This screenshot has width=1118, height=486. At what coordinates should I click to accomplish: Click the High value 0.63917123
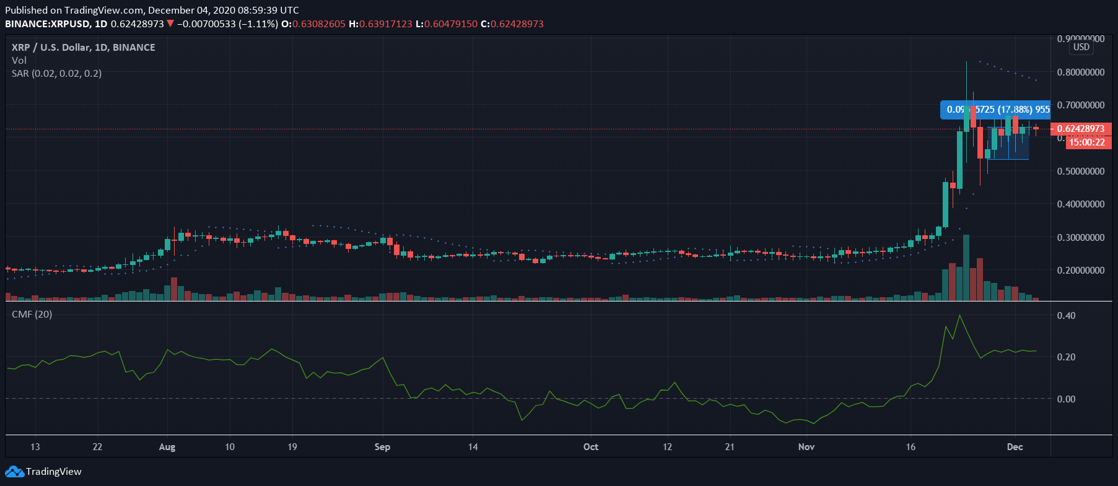tap(385, 24)
